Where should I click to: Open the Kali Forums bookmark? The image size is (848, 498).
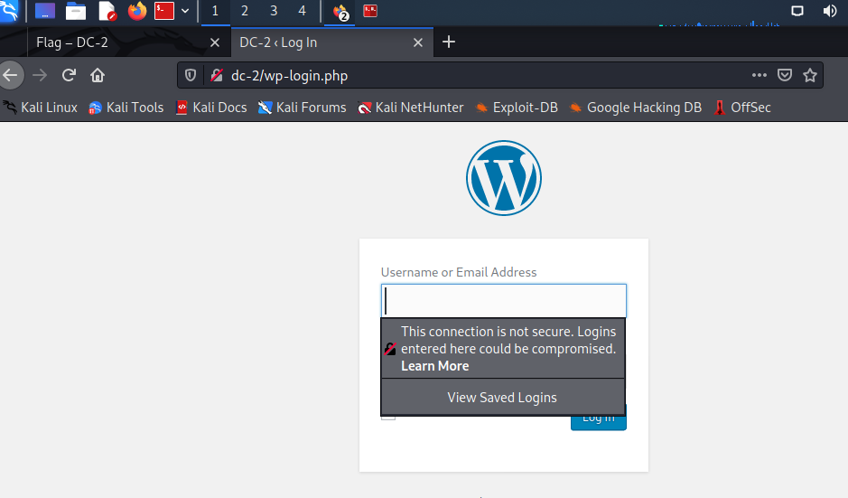coord(303,108)
